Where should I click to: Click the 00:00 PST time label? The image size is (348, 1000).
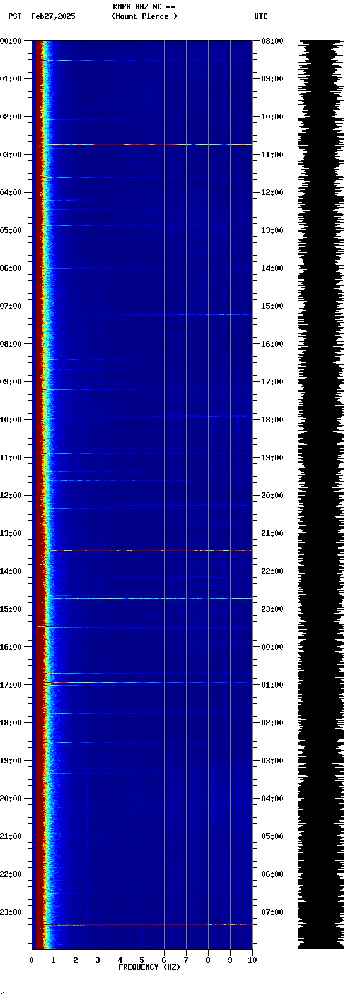11,41
